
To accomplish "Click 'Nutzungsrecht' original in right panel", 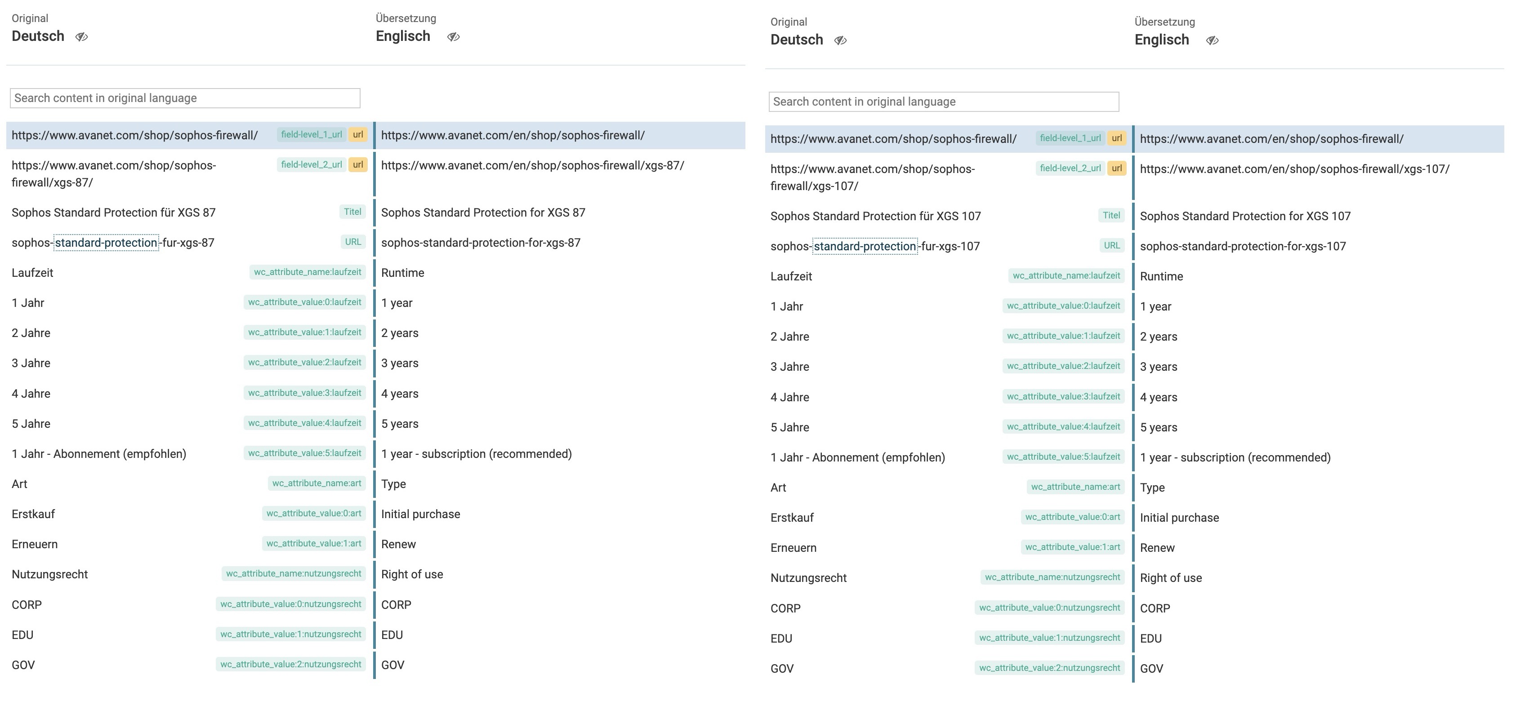I will 808,578.
